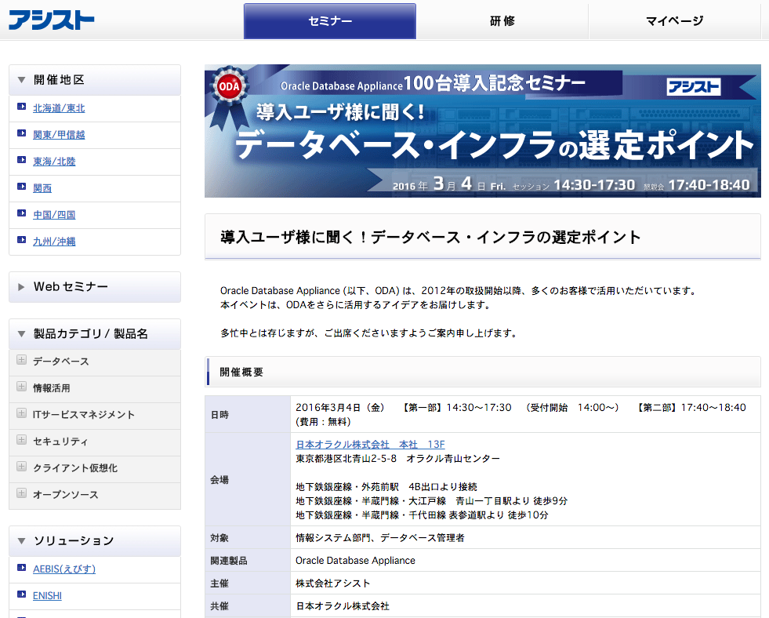
Task: Select the オープンソース category text
Action: point(65,494)
